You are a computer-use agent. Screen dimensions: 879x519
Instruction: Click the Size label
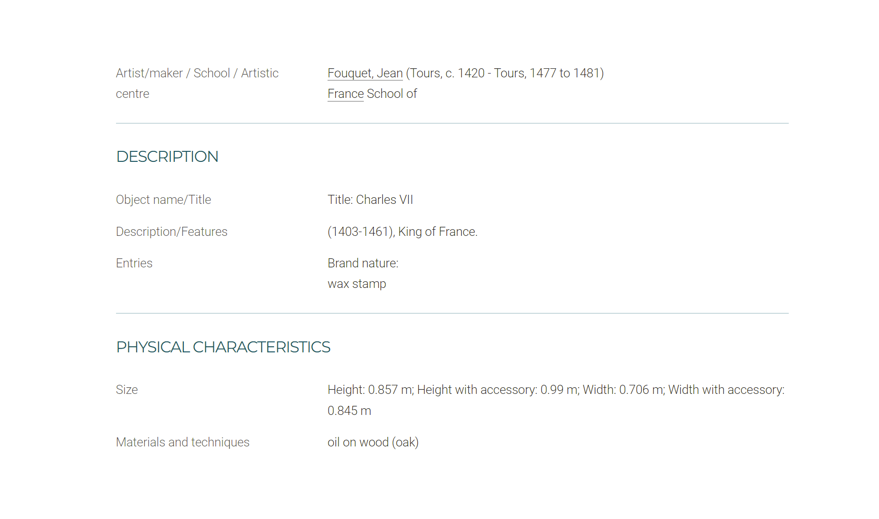[127, 390]
